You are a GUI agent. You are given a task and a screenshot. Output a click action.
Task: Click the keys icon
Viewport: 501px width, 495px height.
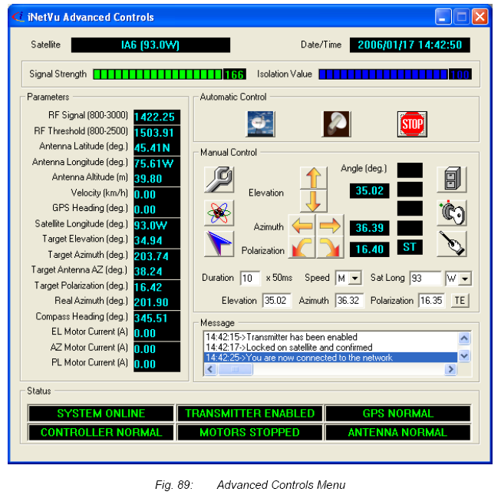451,213
